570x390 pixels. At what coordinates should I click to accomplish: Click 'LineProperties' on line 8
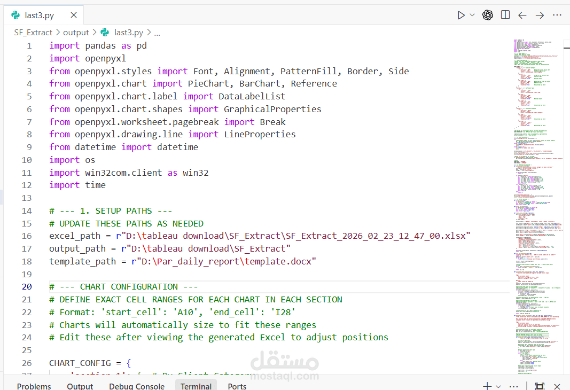260,134
